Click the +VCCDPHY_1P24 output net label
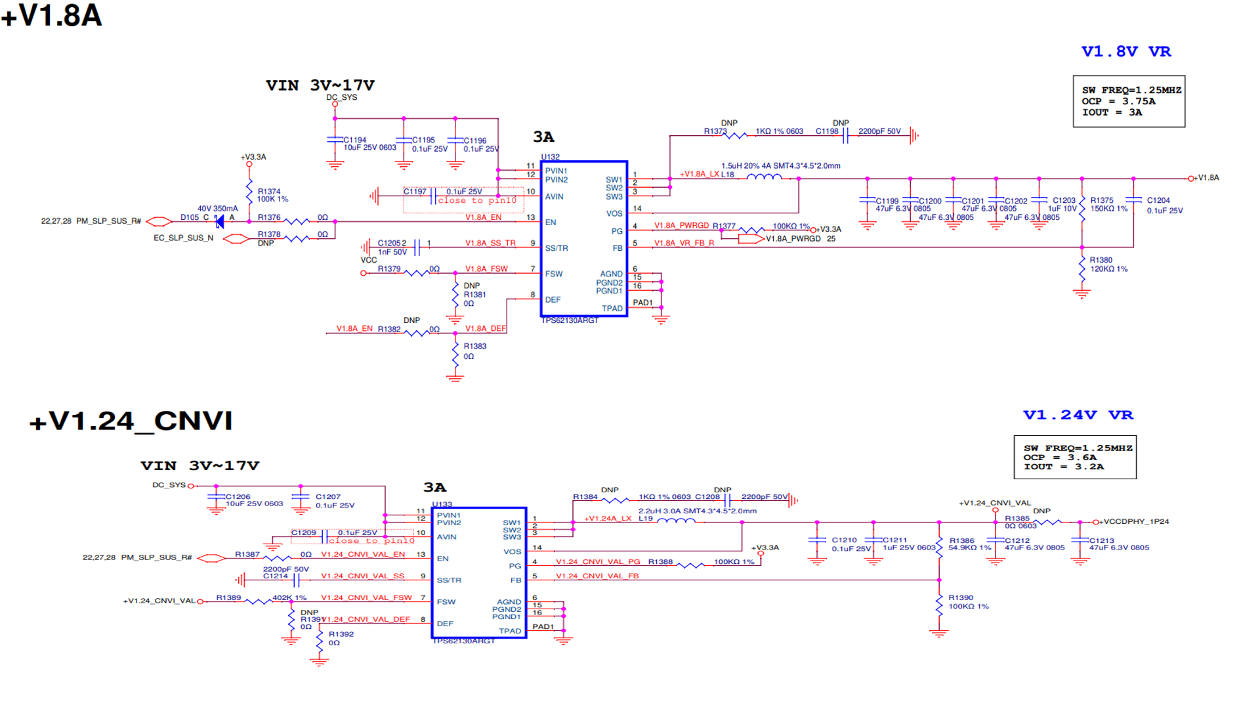The image size is (1260, 709). click(x=1135, y=522)
